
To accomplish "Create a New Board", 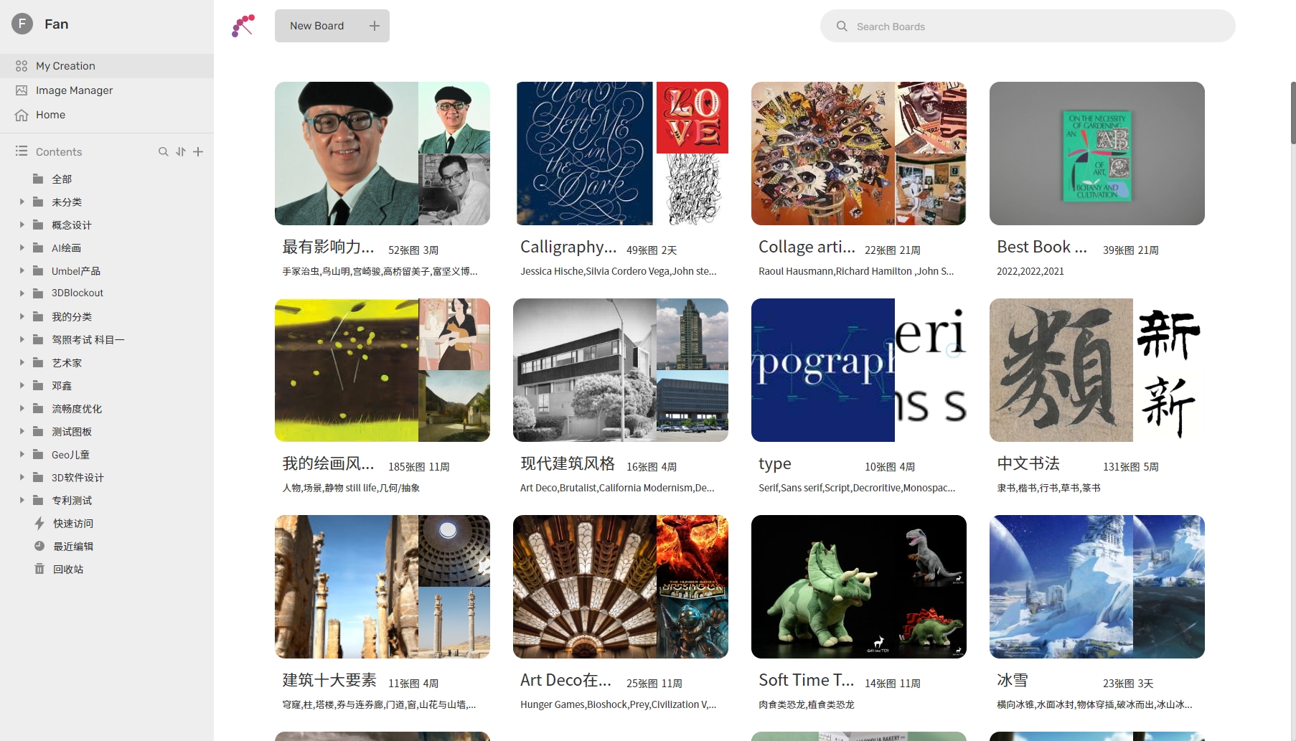I will [x=332, y=26].
